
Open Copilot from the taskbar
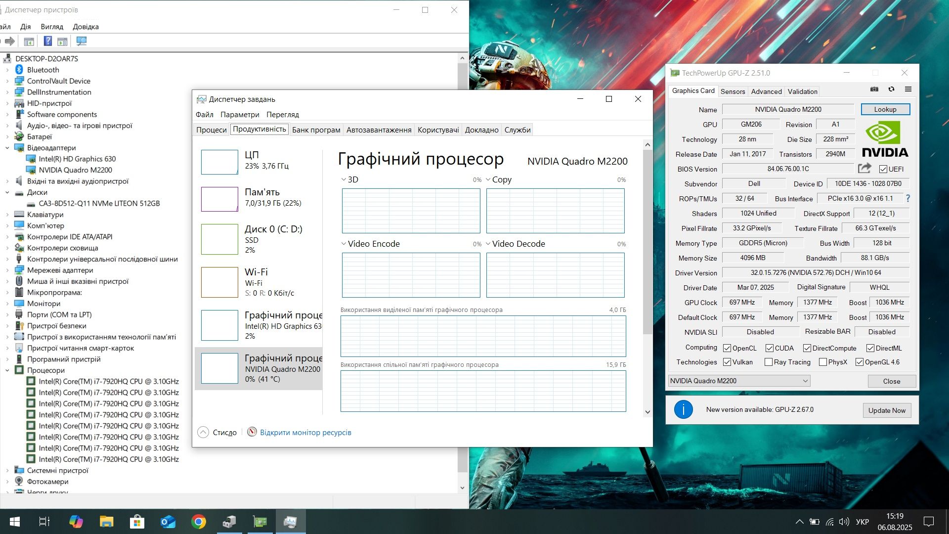tap(76, 522)
